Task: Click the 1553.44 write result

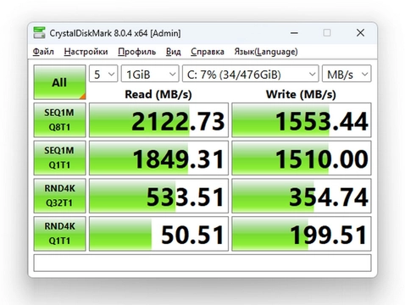Action: pos(302,120)
